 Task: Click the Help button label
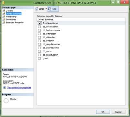54,9
